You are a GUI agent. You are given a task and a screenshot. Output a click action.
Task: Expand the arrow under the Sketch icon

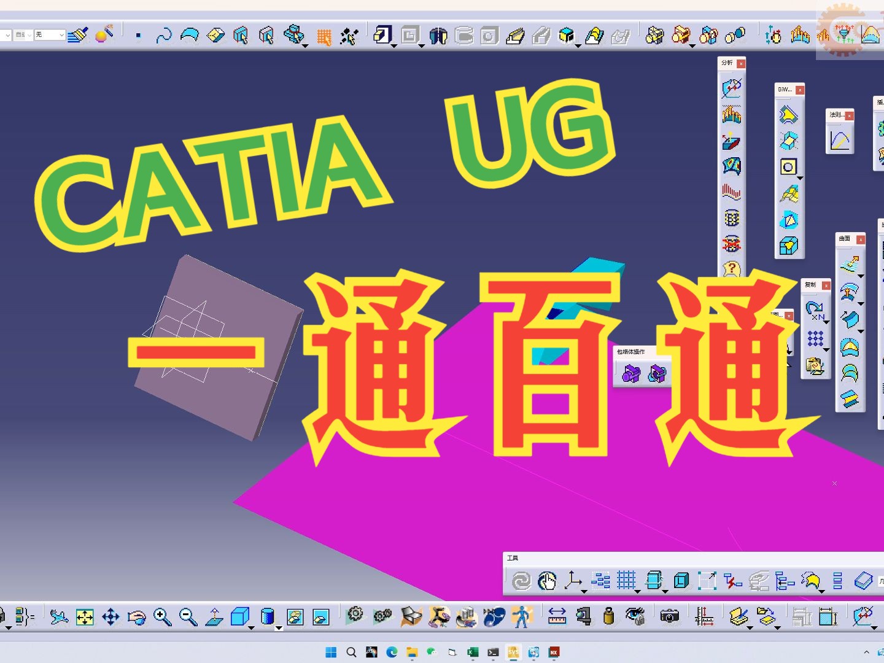pyautogui.click(x=394, y=45)
